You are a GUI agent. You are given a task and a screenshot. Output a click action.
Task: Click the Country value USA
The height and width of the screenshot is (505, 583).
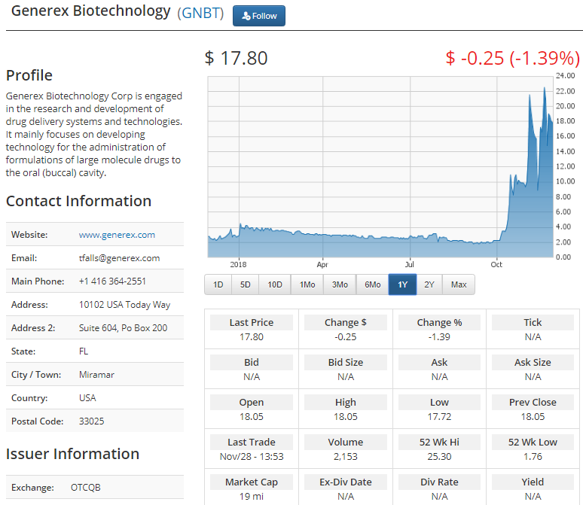(87, 398)
